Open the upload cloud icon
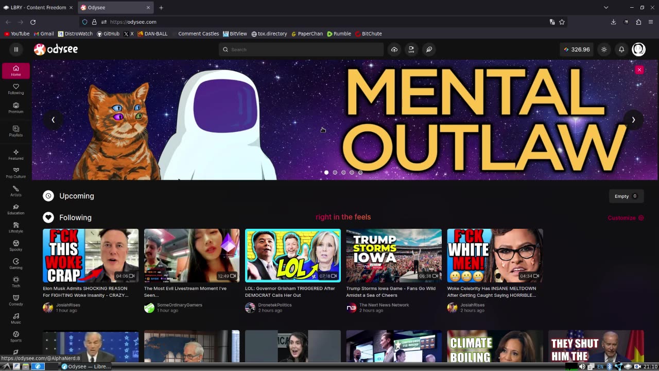Image resolution: width=659 pixels, height=371 pixels. click(394, 49)
